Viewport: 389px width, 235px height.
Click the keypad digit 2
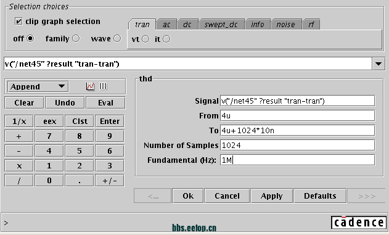pyautogui.click(x=80, y=166)
